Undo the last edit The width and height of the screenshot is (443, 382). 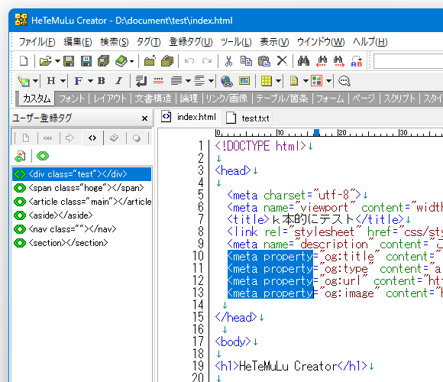click(189, 61)
